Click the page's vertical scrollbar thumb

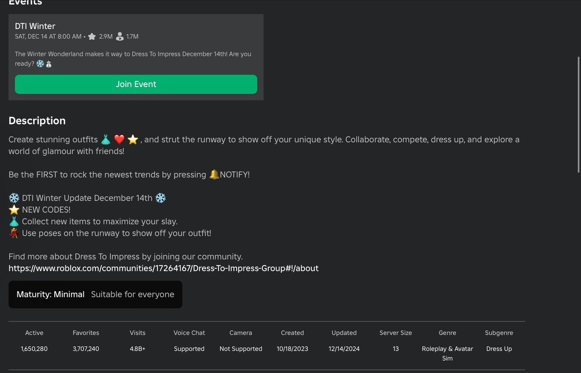[x=578, y=114]
